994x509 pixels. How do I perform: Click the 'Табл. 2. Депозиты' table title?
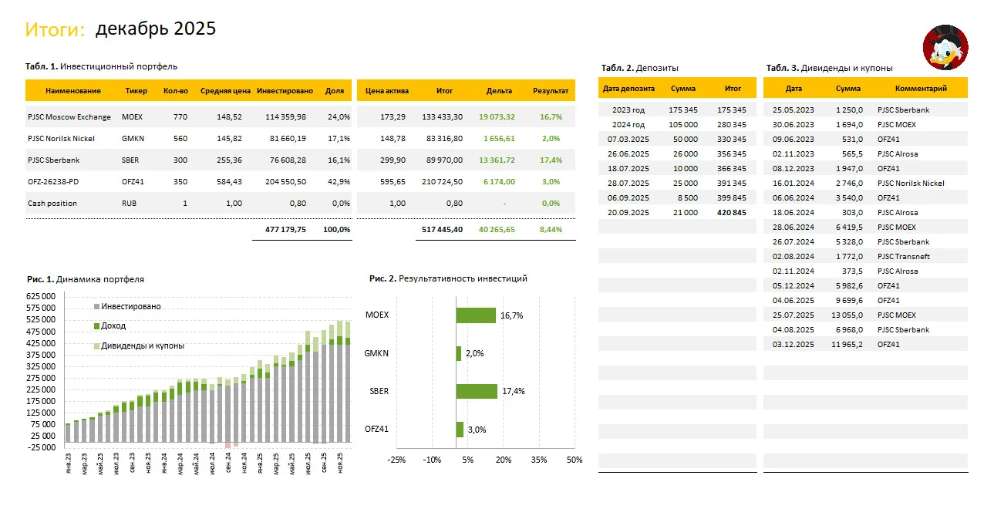(640, 68)
